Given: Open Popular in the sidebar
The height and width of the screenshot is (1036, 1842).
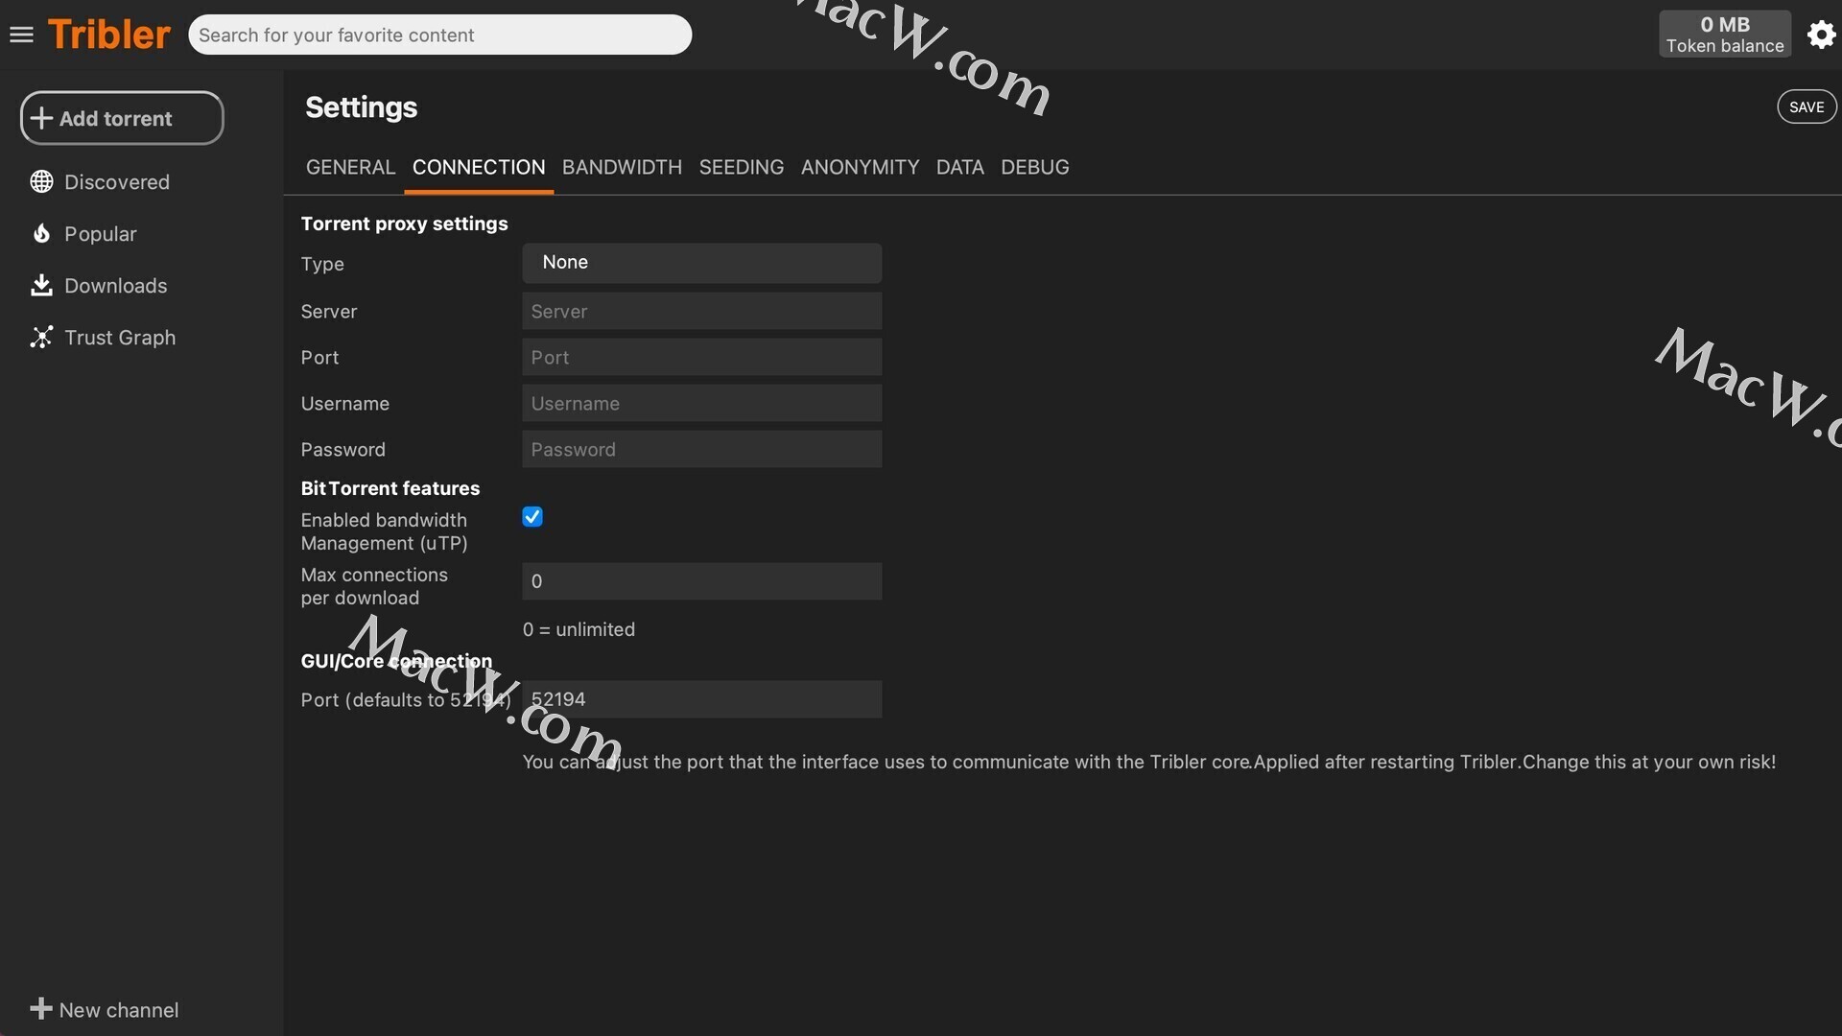Looking at the screenshot, I should click(101, 233).
